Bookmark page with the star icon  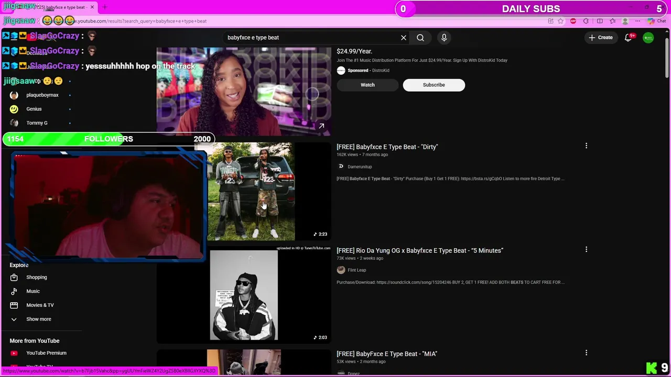(560, 21)
